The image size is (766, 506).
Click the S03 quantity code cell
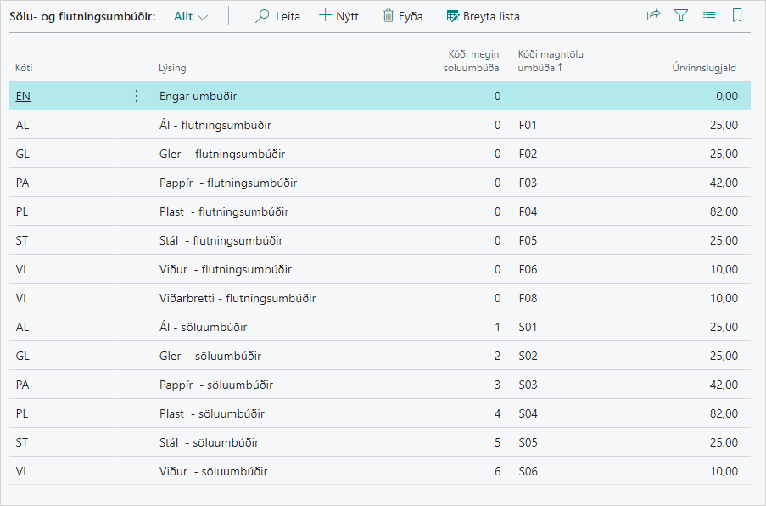(528, 385)
